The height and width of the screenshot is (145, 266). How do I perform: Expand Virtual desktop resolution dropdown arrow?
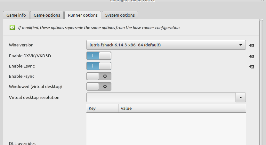tap(241, 97)
